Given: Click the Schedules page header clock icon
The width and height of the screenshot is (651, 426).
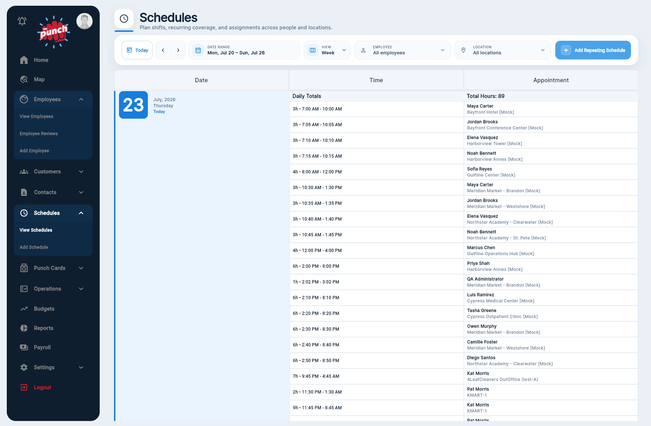Looking at the screenshot, I should tap(124, 19).
